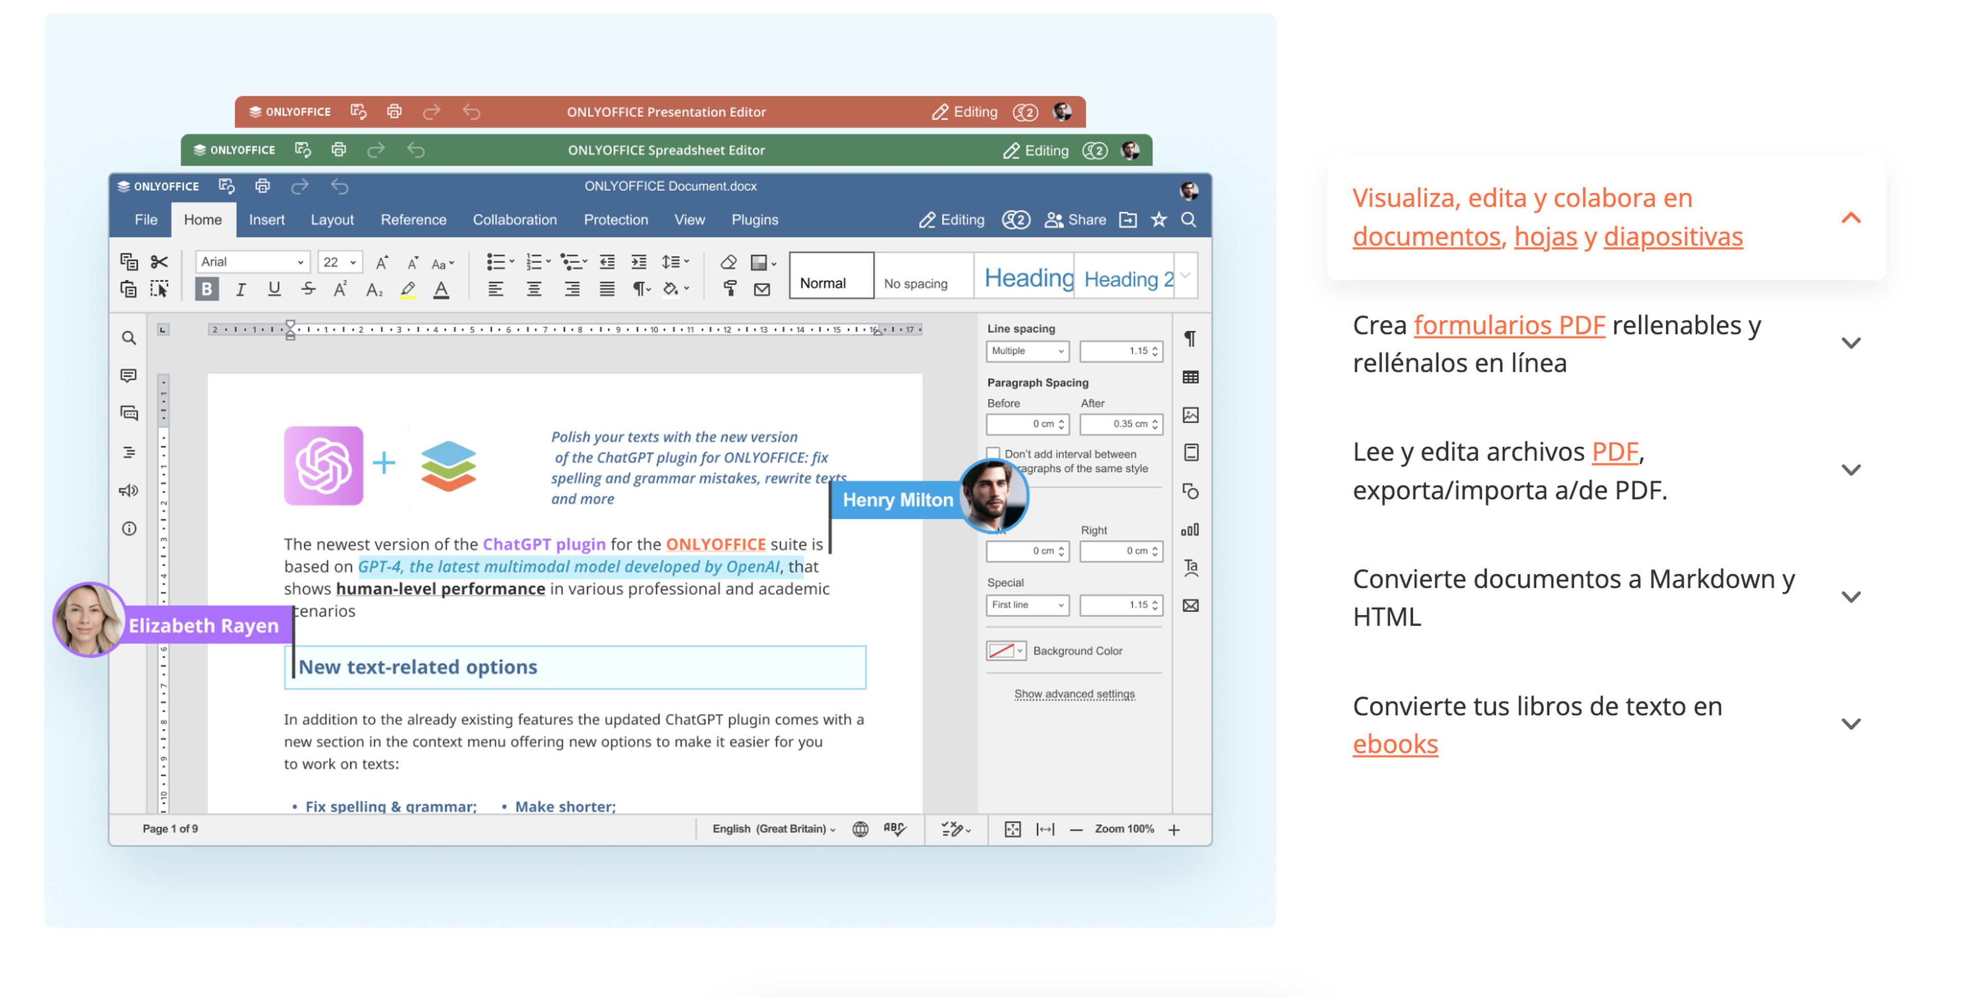The image size is (1970, 997).
Task: Justify the paragraph text
Action: tap(606, 289)
